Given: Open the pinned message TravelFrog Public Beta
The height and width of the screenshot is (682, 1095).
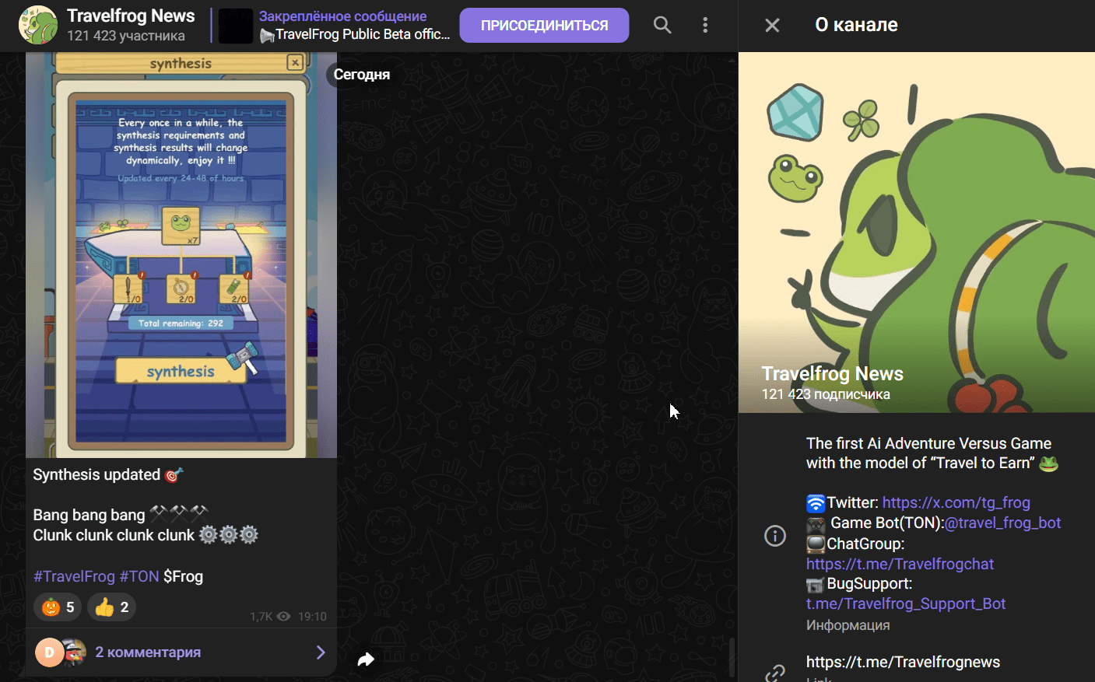Looking at the screenshot, I should pos(354,26).
